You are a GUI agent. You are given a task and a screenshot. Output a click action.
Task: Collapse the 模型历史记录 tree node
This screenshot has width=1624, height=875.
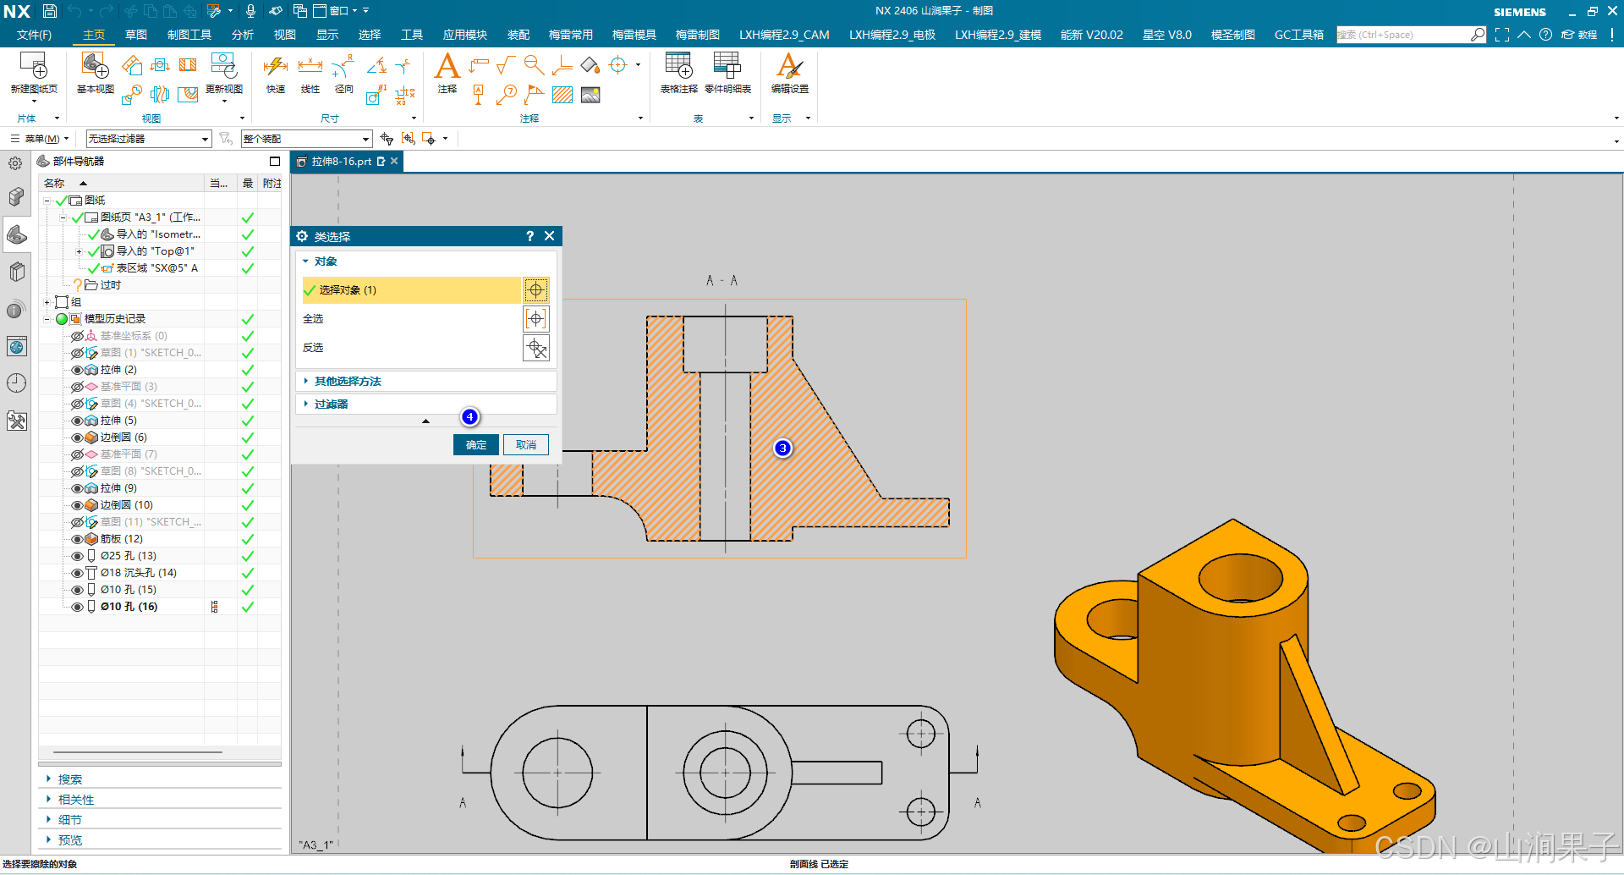(x=47, y=319)
